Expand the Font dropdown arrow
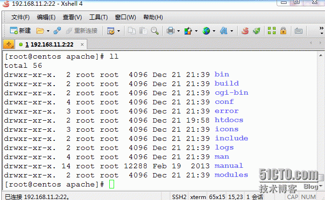The height and width of the screenshot is (200, 325). tap(232, 31)
